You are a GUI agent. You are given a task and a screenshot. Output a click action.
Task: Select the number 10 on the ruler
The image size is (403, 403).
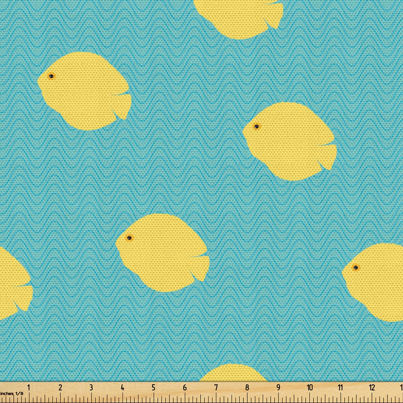310,387
